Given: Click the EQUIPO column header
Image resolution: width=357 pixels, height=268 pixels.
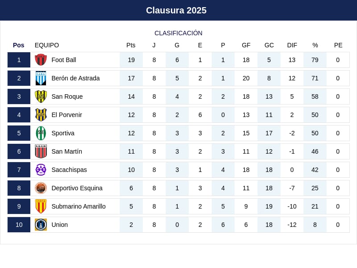Looking at the screenshot, I should point(47,45).
